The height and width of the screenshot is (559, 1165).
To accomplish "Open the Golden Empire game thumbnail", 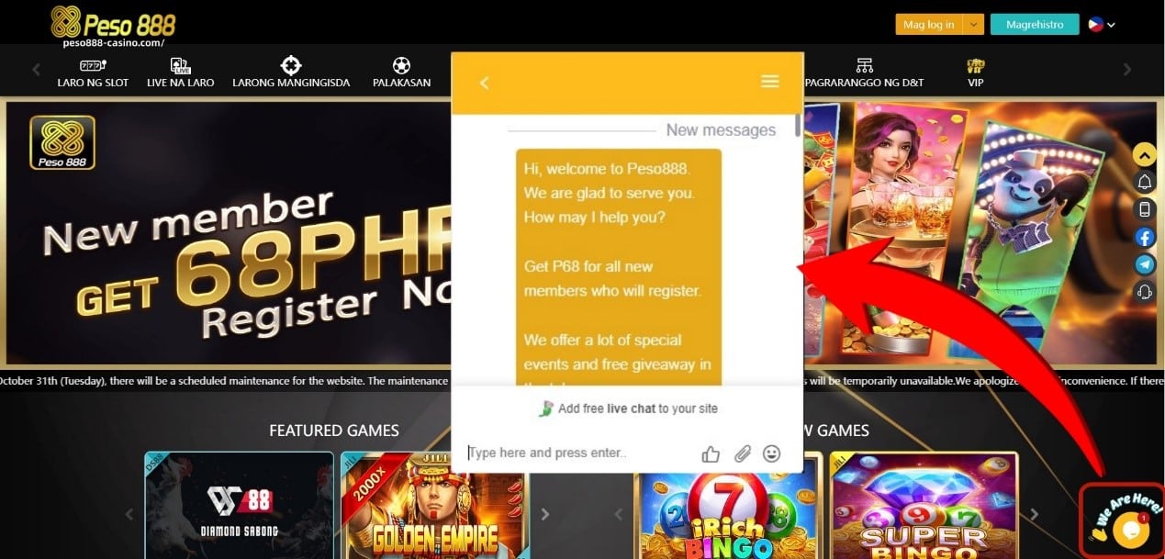I will [x=433, y=506].
